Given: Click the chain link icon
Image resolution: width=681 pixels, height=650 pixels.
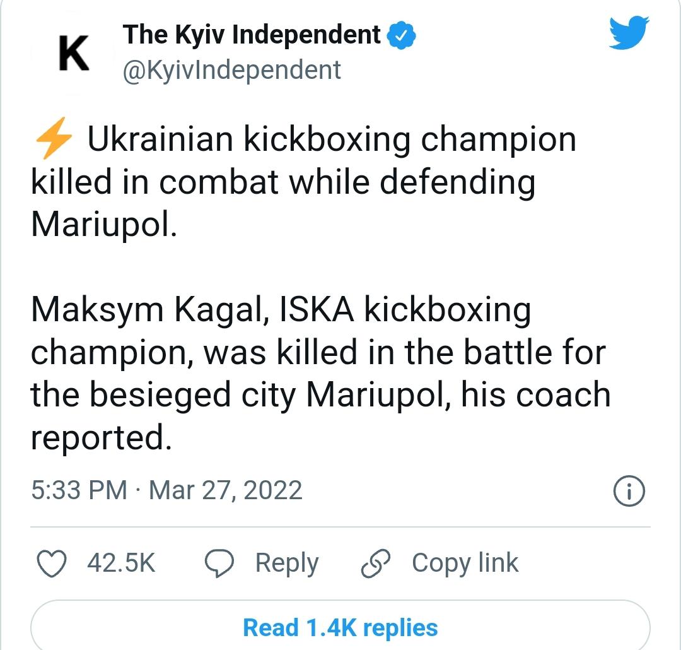Looking at the screenshot, I should [376, 564].
